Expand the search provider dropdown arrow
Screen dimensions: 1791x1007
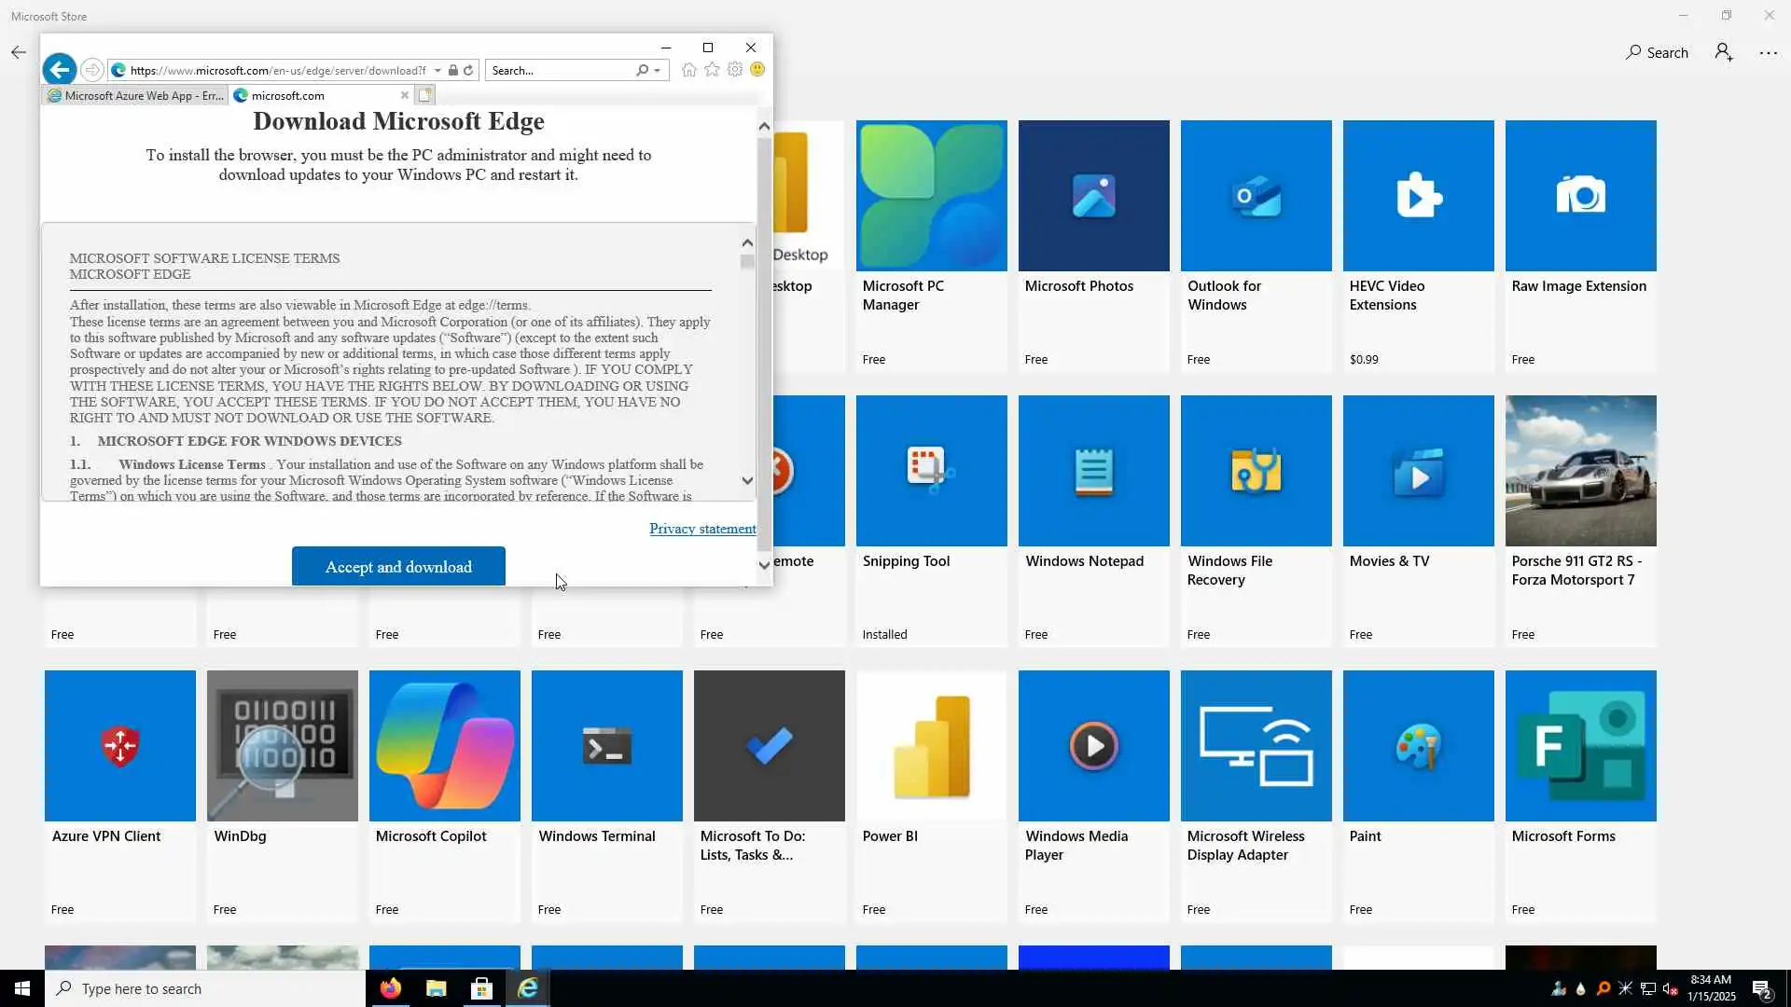(x=658, y=71)
